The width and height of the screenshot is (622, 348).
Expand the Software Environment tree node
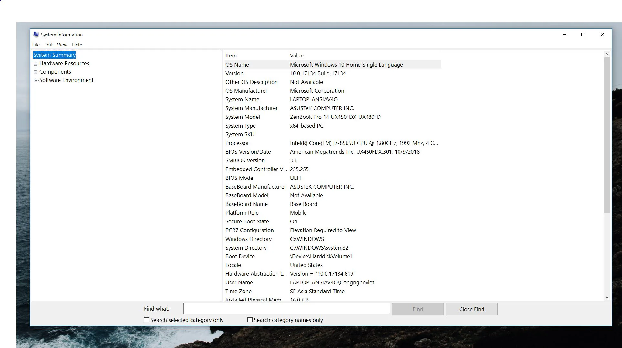36,80
